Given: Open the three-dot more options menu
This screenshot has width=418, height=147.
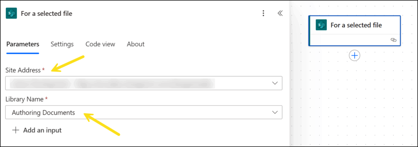Looking at the screenshot, I should 263,13.
